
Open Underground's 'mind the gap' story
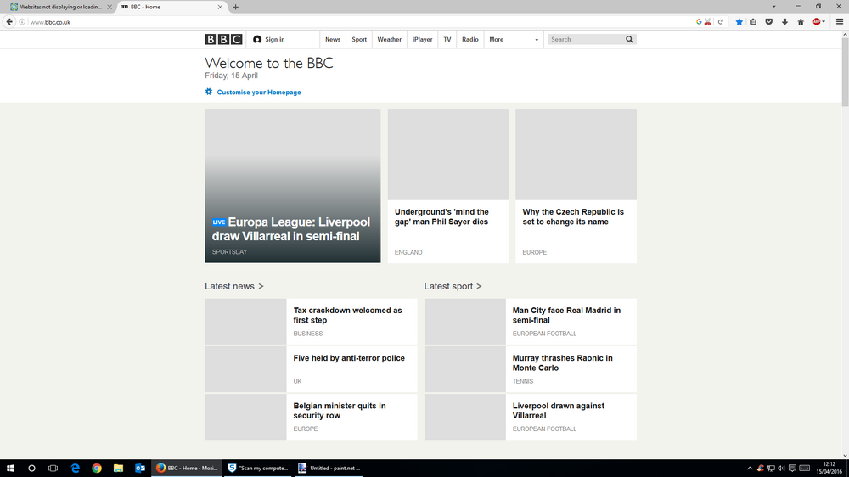pyautogui.click(x=441, y=216)
